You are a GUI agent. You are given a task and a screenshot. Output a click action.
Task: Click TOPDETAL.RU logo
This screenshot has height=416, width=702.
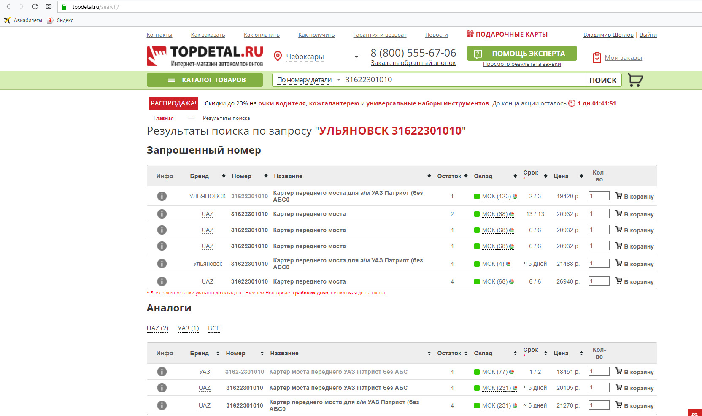click(205, 56)
